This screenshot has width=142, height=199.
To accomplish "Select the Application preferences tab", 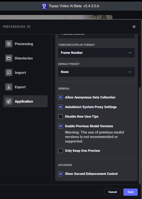I will [25, 101].
